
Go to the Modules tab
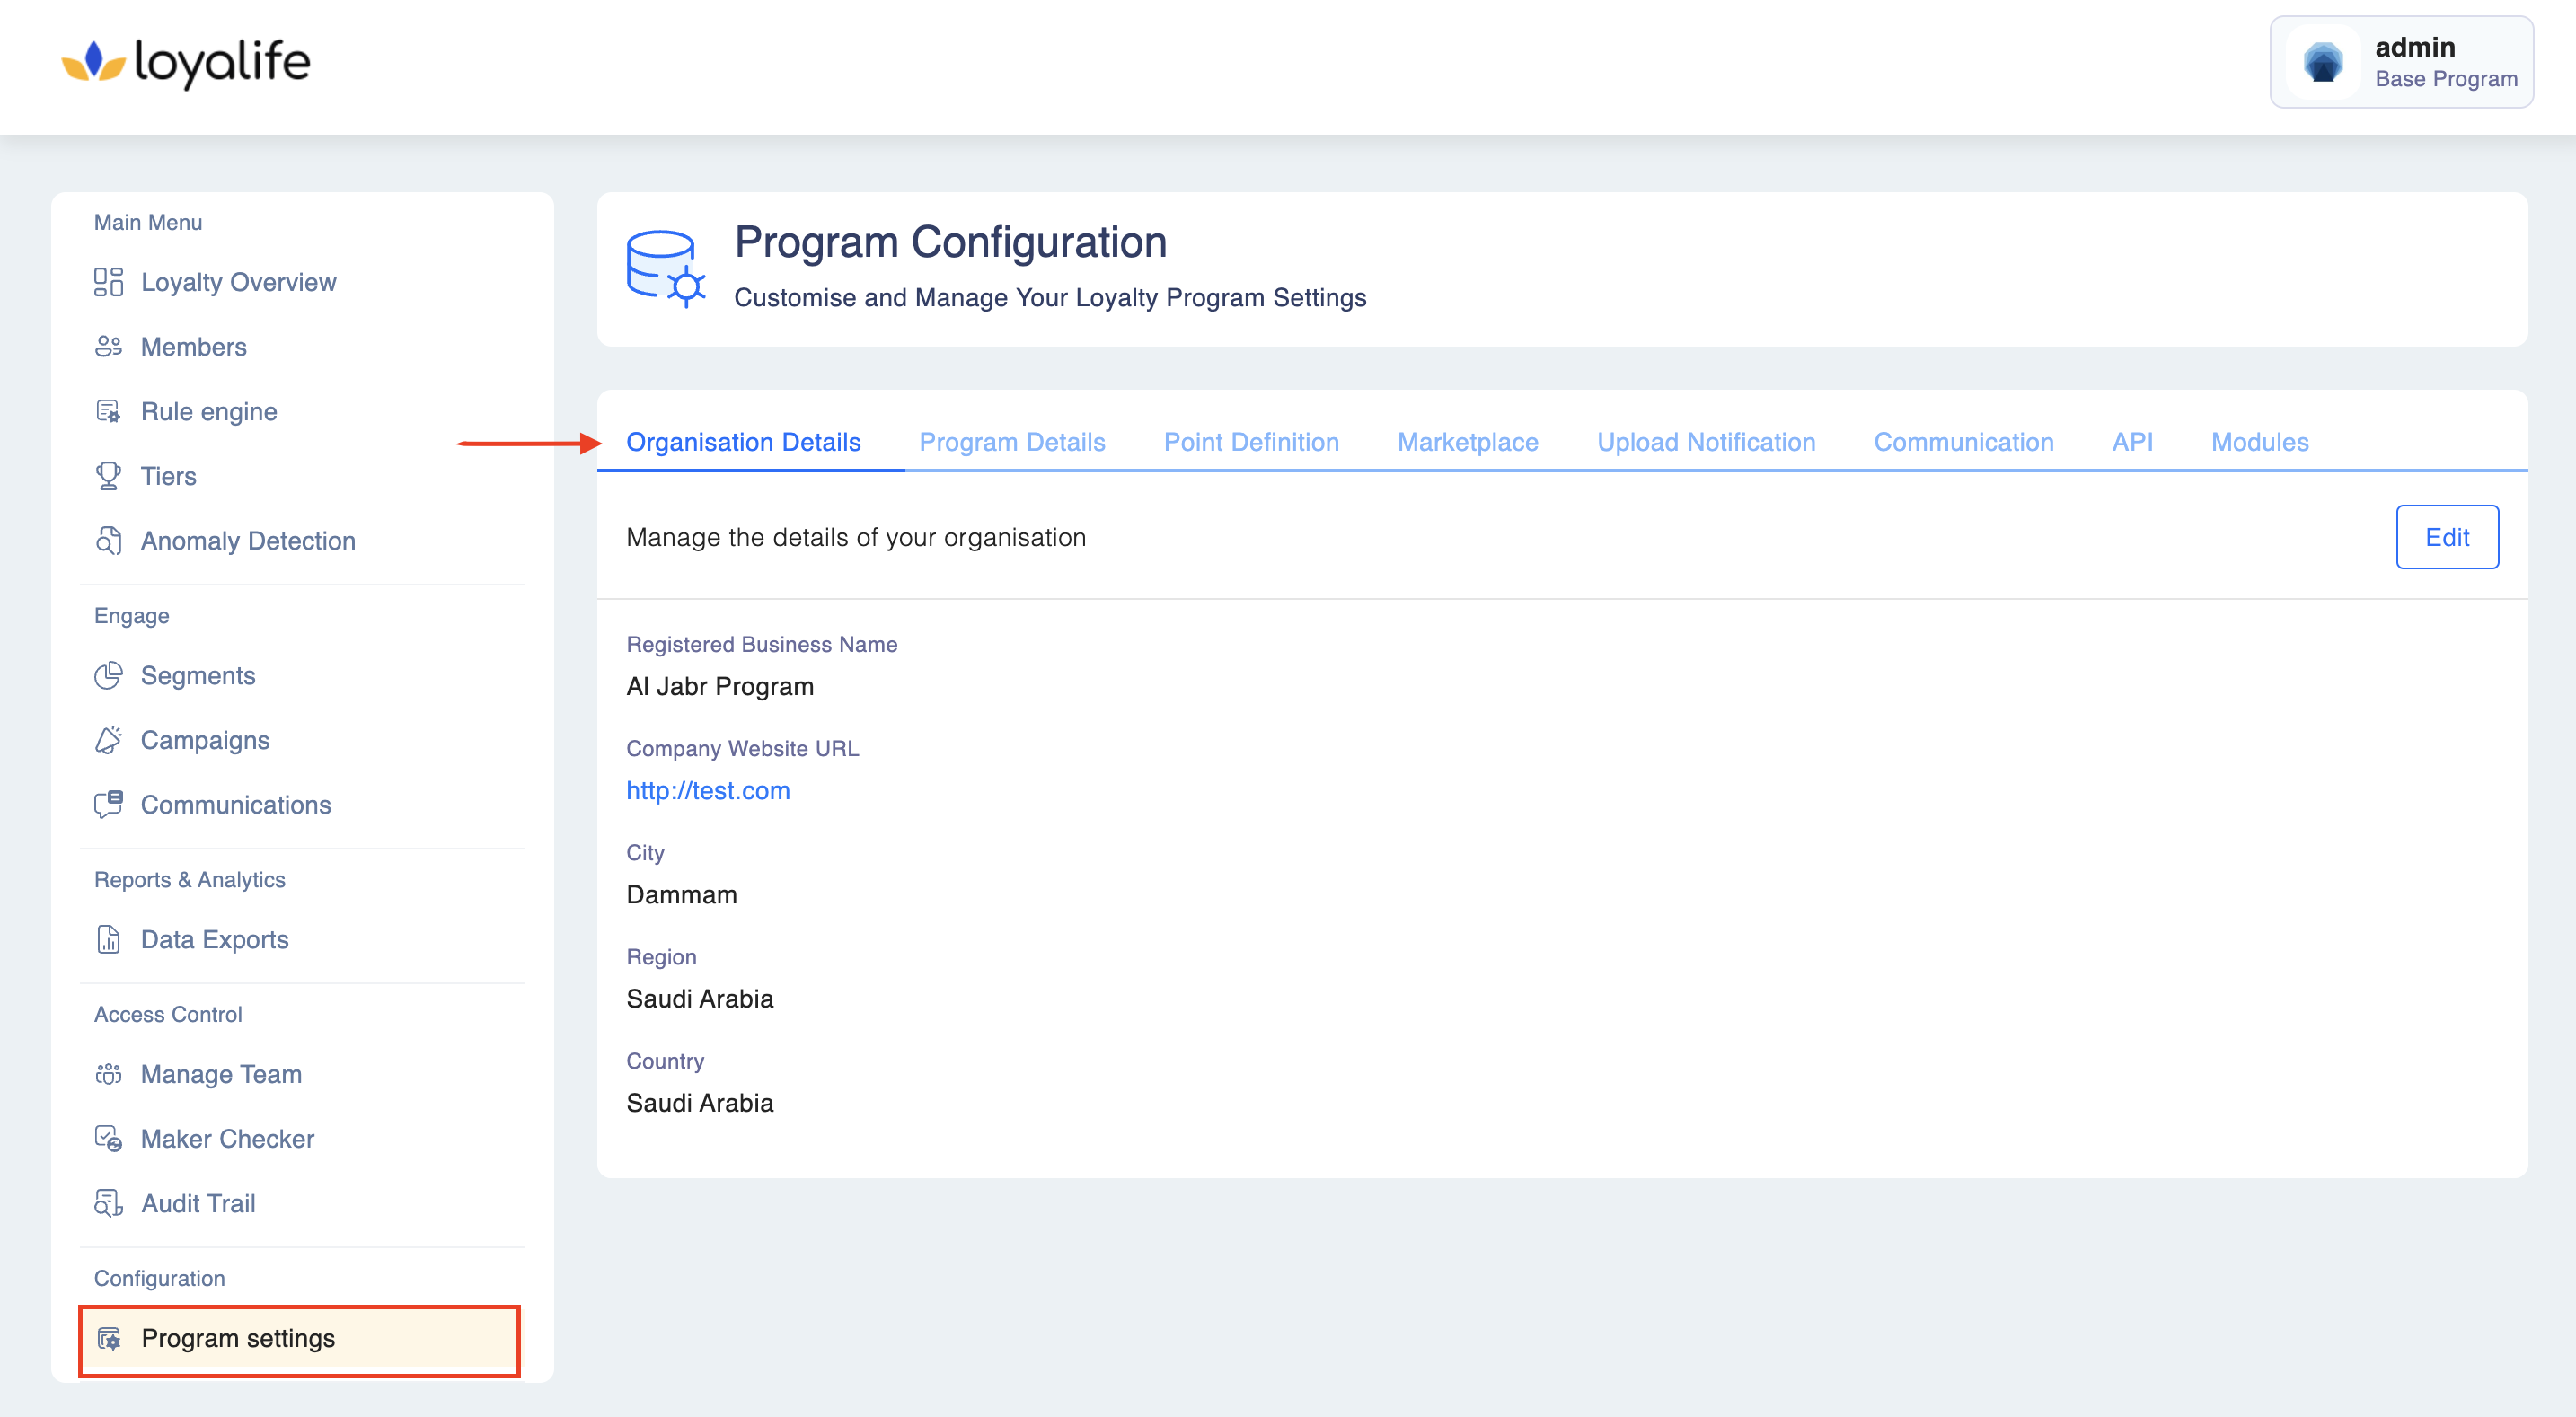click(x=2259, y=442)
